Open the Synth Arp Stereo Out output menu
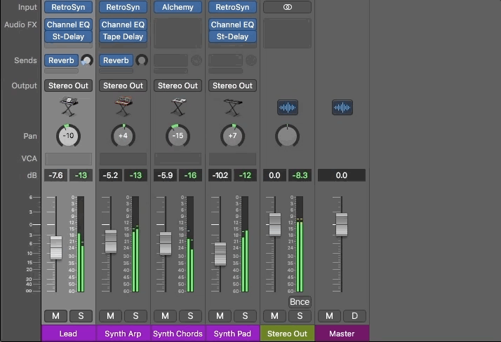The height and width of the screenshot is (342, 501). [123, 85]
